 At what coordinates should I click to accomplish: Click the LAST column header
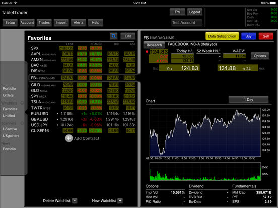coord(69,44)
